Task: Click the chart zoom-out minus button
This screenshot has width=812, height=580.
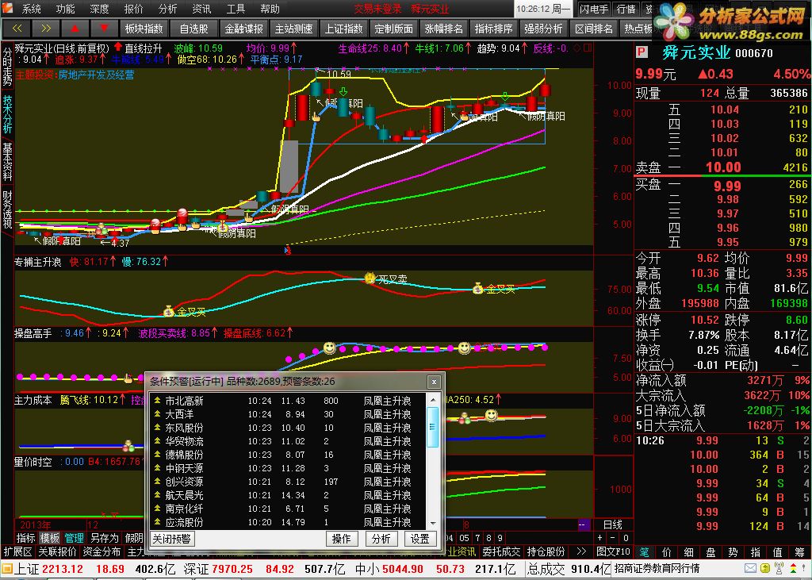Action: [613, 538]
